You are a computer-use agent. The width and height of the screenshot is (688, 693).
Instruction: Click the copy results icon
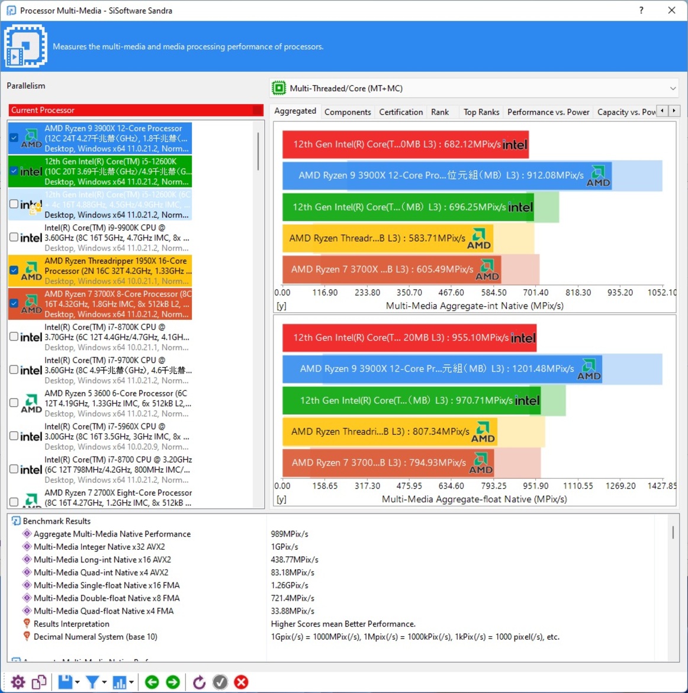39,682
